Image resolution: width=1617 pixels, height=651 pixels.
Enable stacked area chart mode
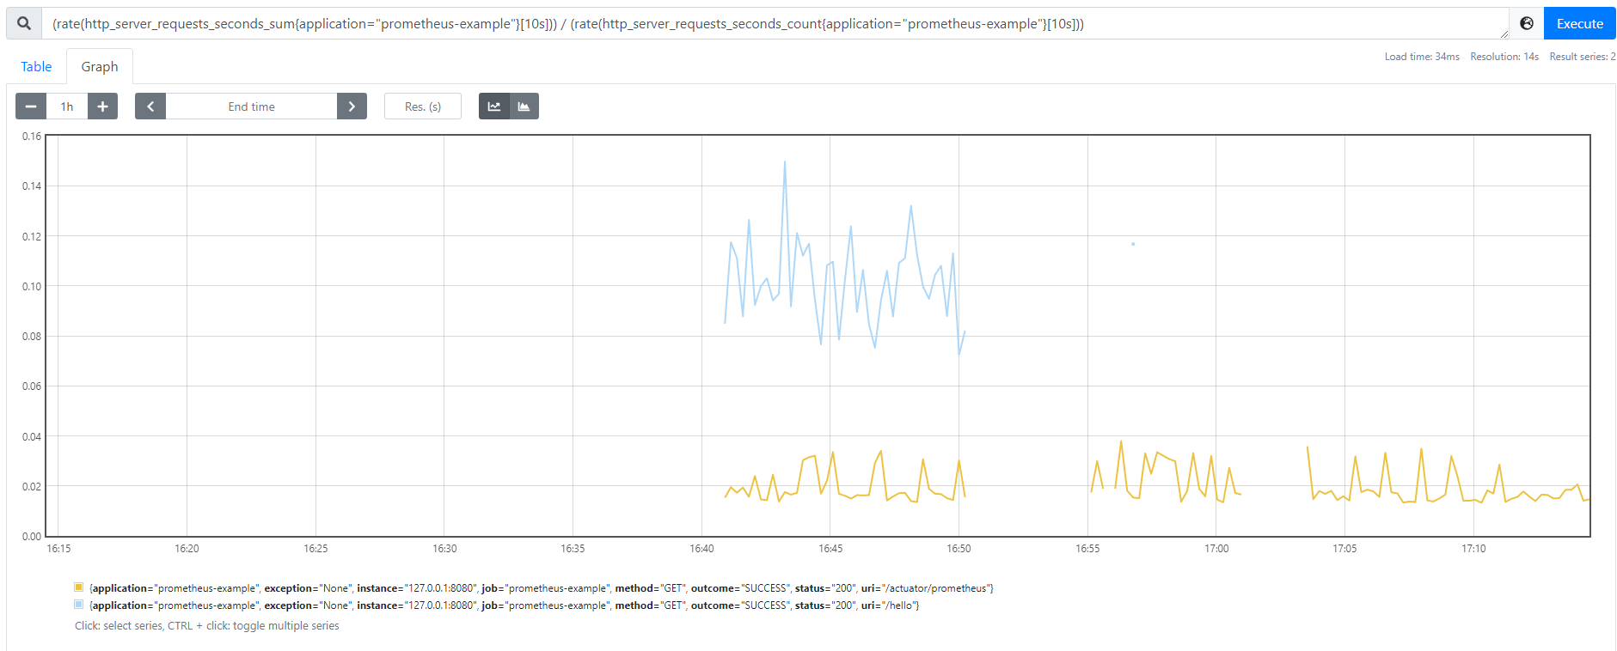(x=524, y=106)
